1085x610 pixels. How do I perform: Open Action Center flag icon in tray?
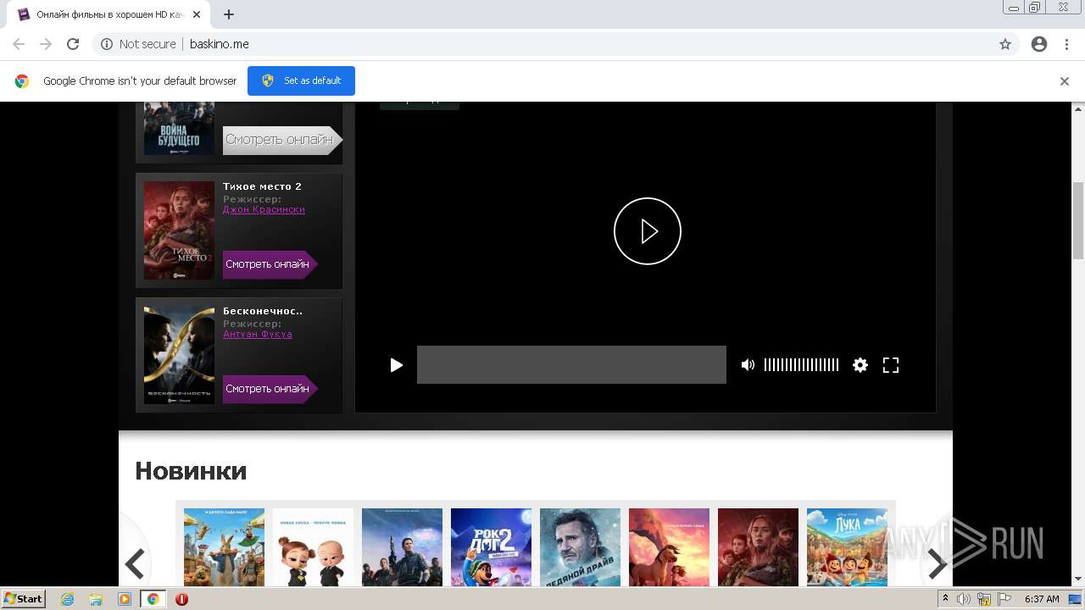[x=1004, y=599]
